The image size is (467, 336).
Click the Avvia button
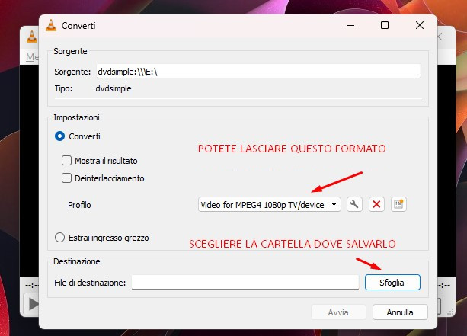337,312
